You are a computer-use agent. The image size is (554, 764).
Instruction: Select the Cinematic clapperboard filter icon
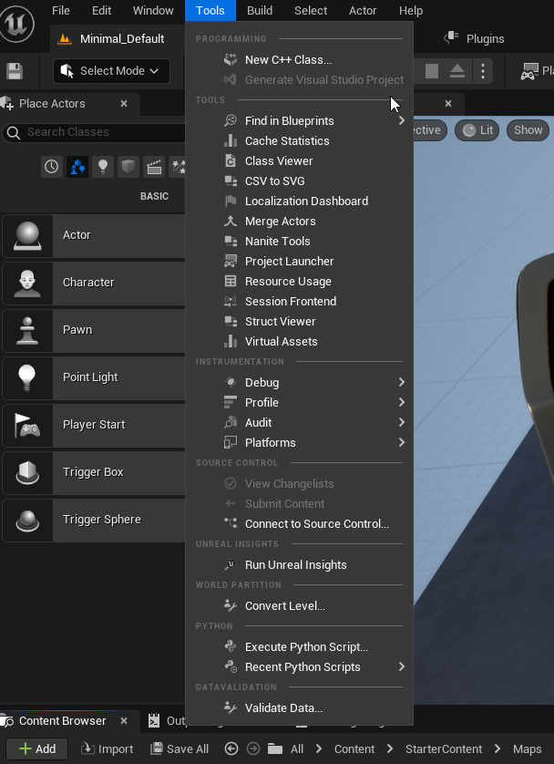(x=154, y=167)
